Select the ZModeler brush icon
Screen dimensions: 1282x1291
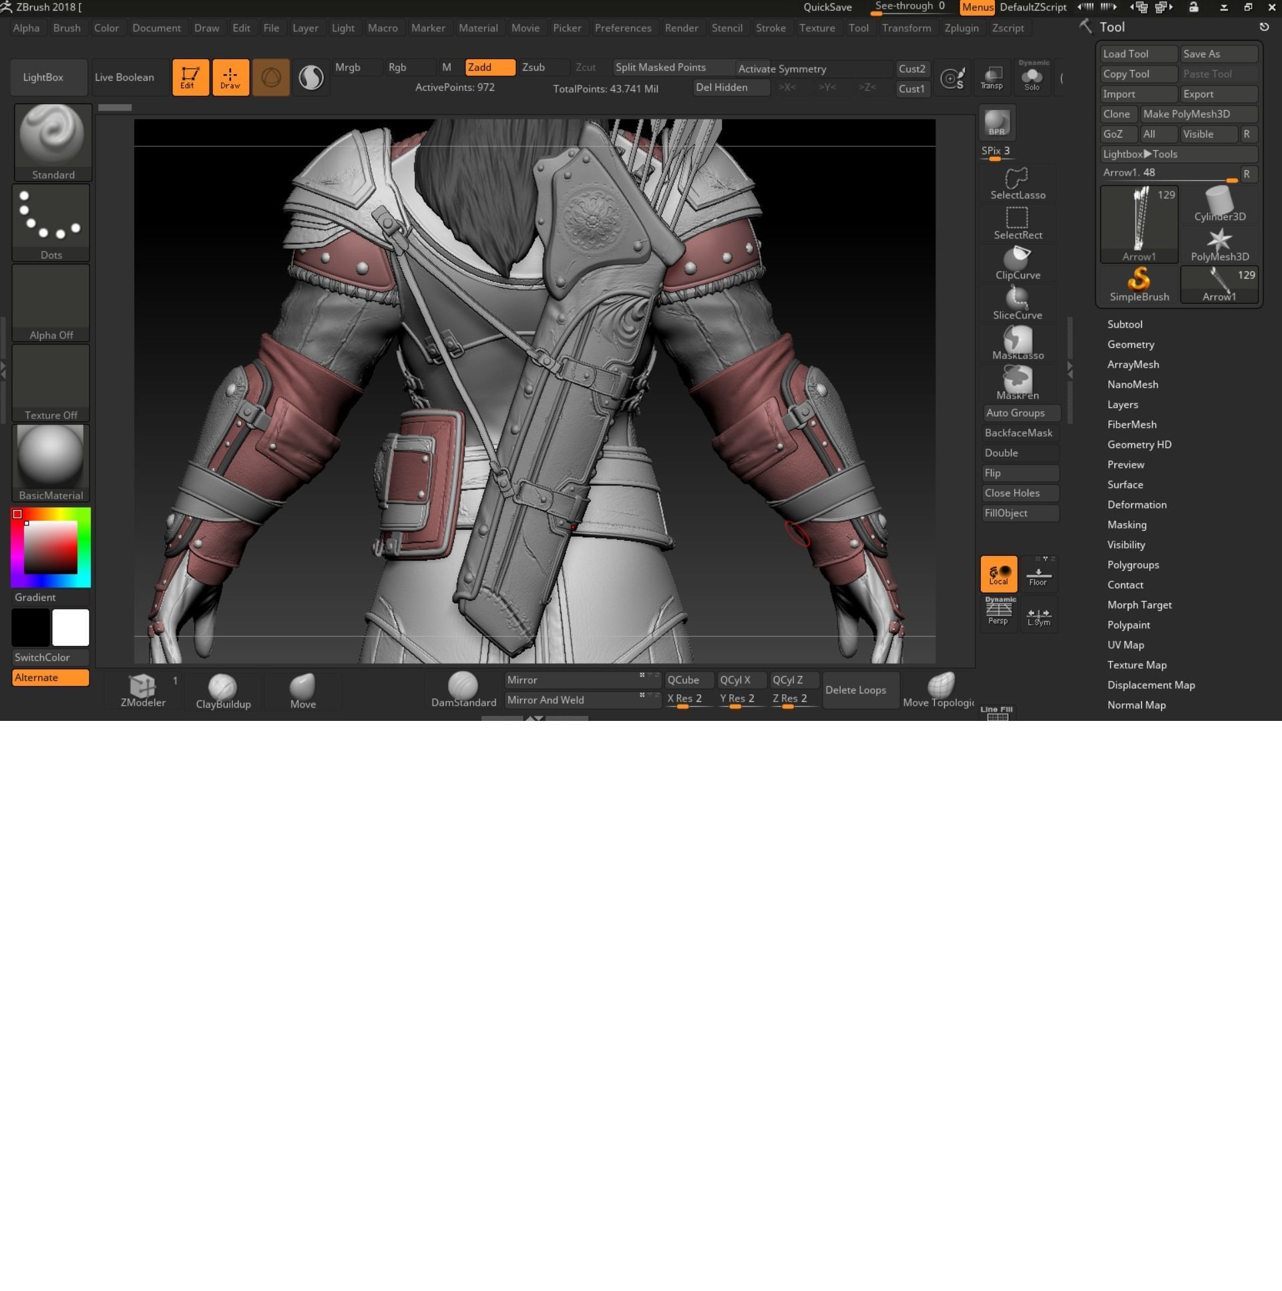click(142, 687)
